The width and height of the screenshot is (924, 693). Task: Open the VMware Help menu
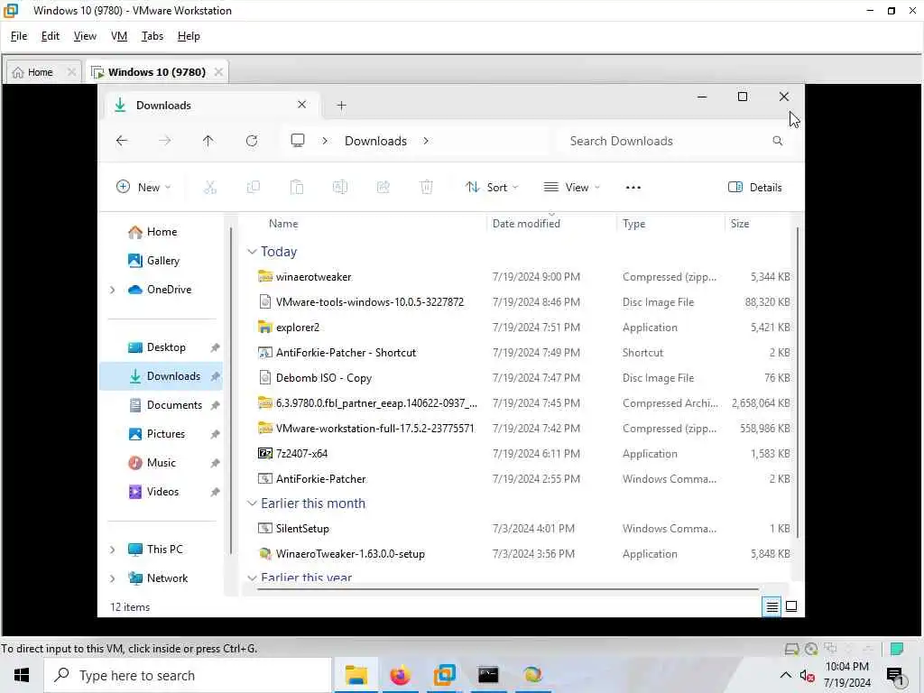coord(189,36)
